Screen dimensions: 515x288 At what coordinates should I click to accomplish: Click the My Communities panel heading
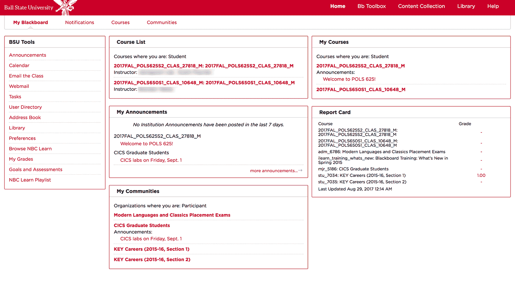138,191
